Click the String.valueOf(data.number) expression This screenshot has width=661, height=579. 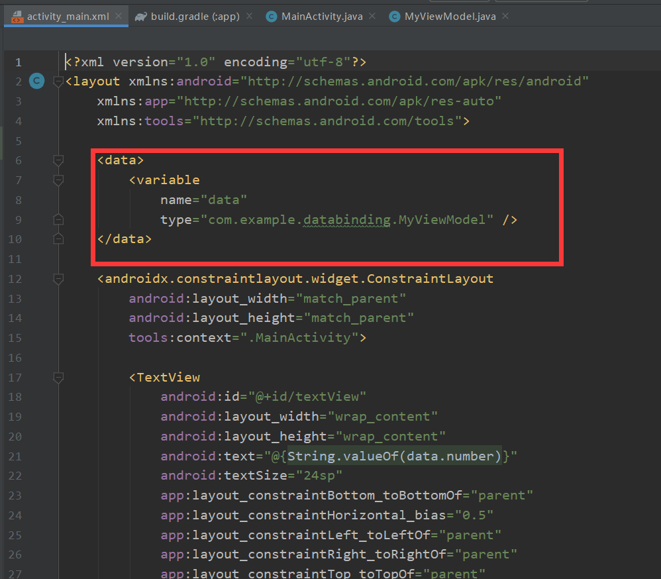(394, 456)
